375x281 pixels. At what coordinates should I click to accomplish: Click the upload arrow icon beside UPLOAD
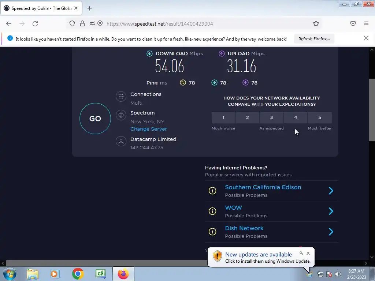tap(222, 53)
